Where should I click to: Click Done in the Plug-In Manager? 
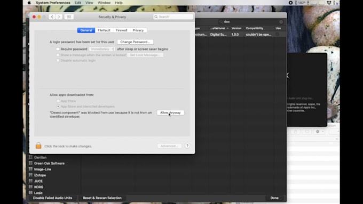click(274, 198)
